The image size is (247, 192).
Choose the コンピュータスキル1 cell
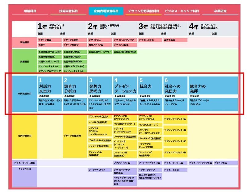50,66
